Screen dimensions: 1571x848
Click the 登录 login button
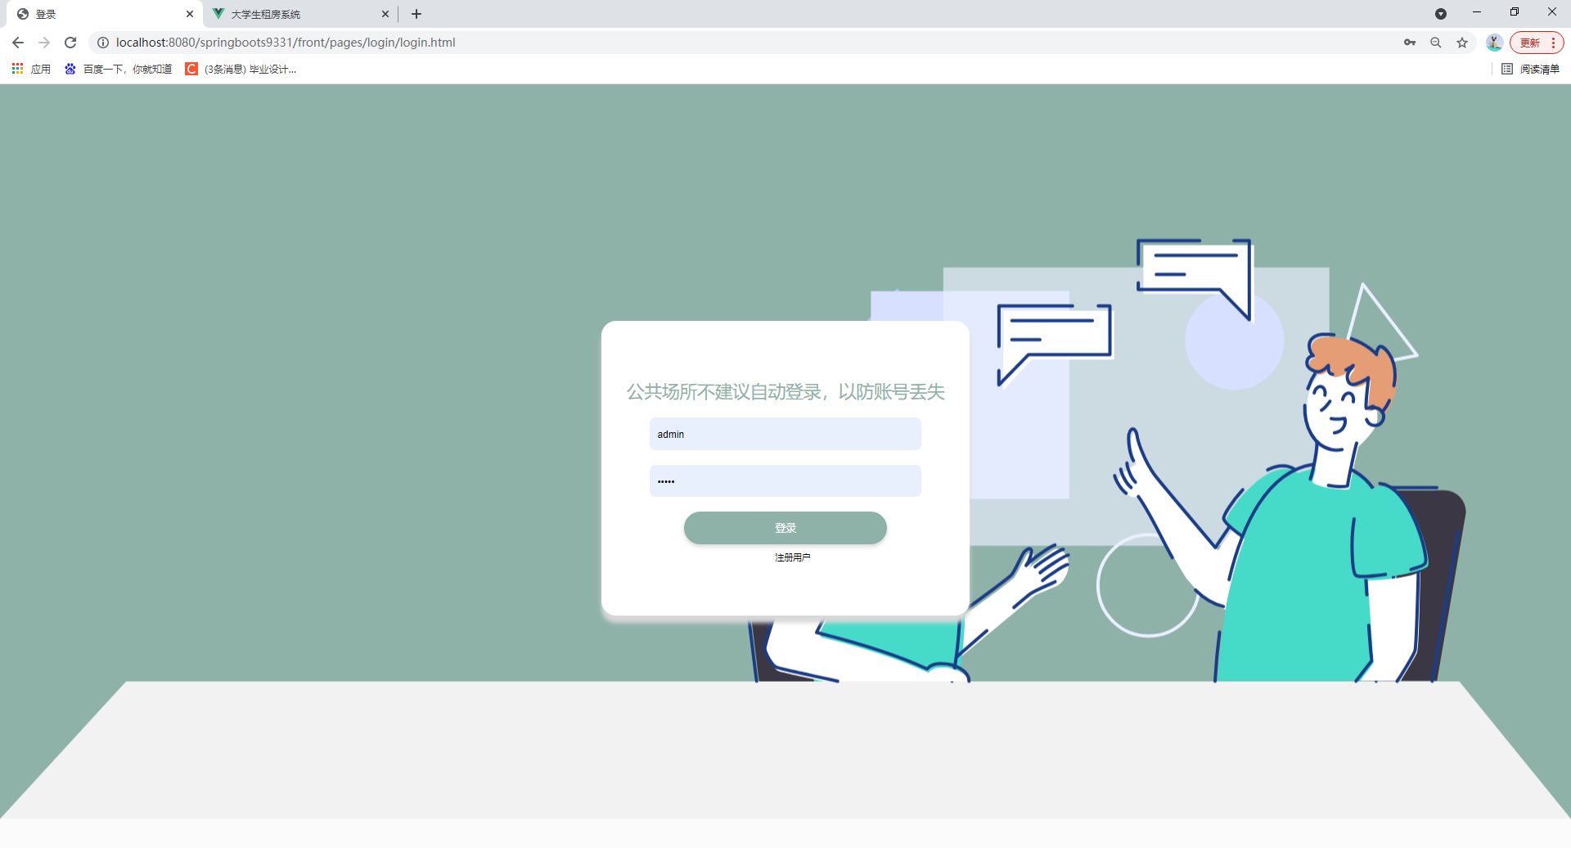[785, 528]
